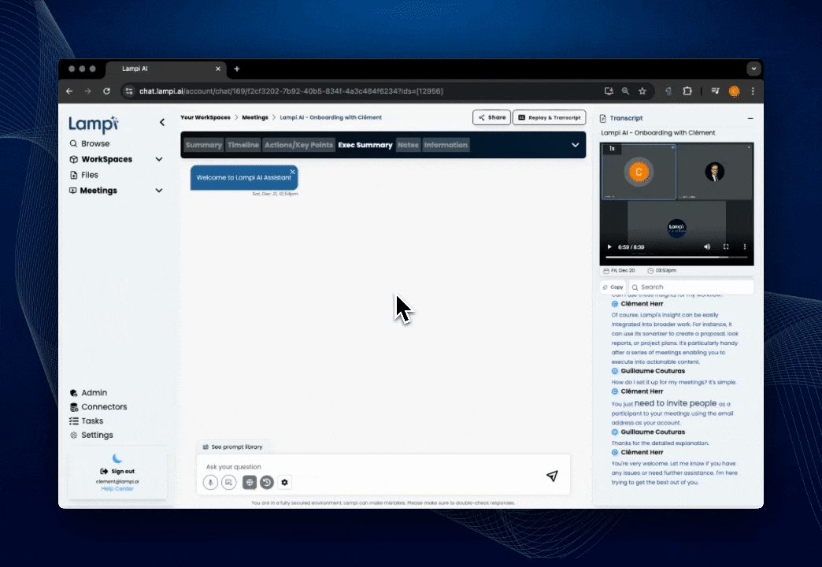View site information icon in address bar
822x567 pixels.
[128, 91]
